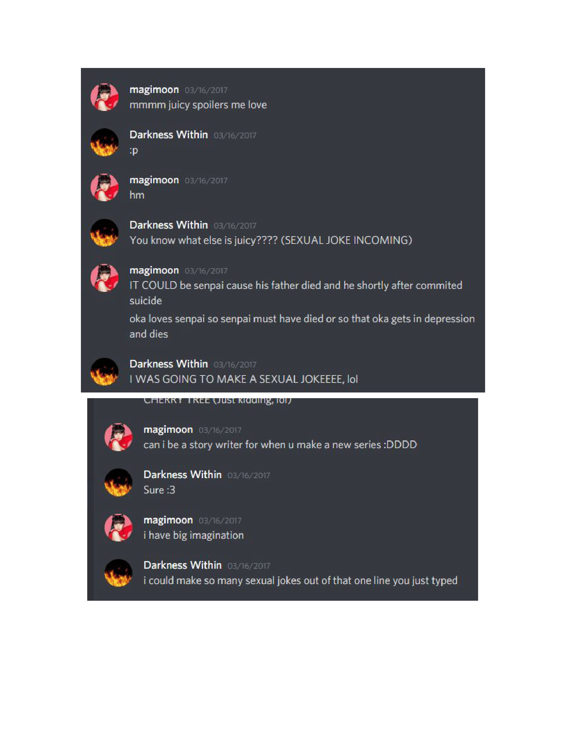566x733 pixels.
Task: Click the partially visible 'CHERRY TREE (Just kidding, lol)' message
Action: (217, 401)
